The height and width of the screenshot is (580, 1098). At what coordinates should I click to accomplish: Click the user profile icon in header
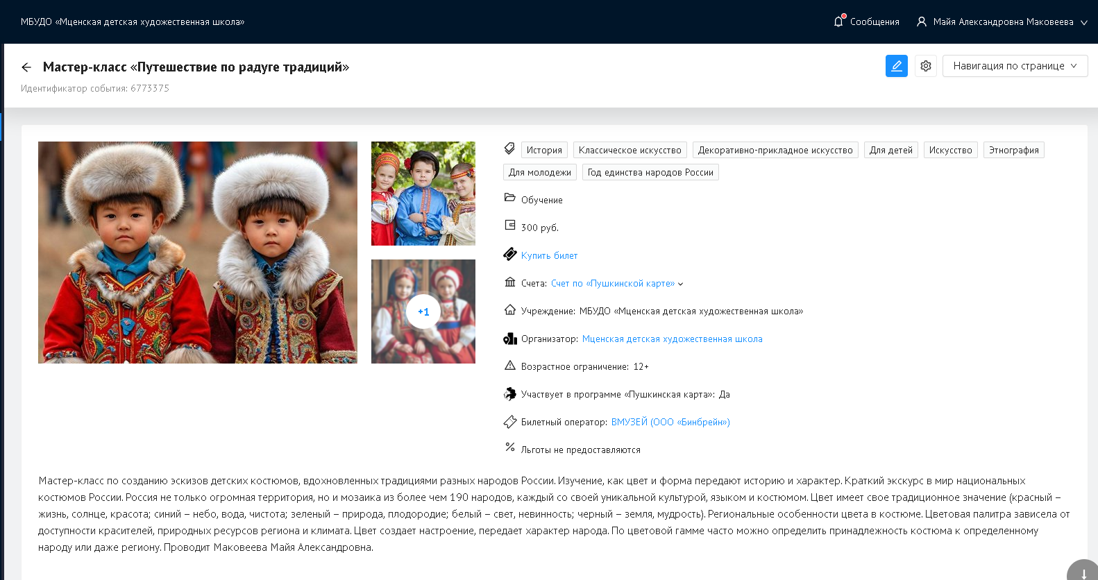coord(921,22)
